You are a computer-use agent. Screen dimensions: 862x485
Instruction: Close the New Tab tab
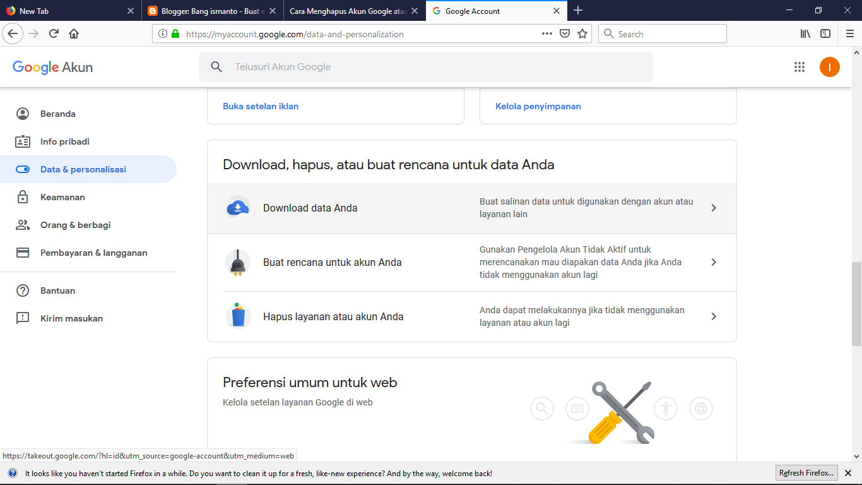tap(131, 11)
